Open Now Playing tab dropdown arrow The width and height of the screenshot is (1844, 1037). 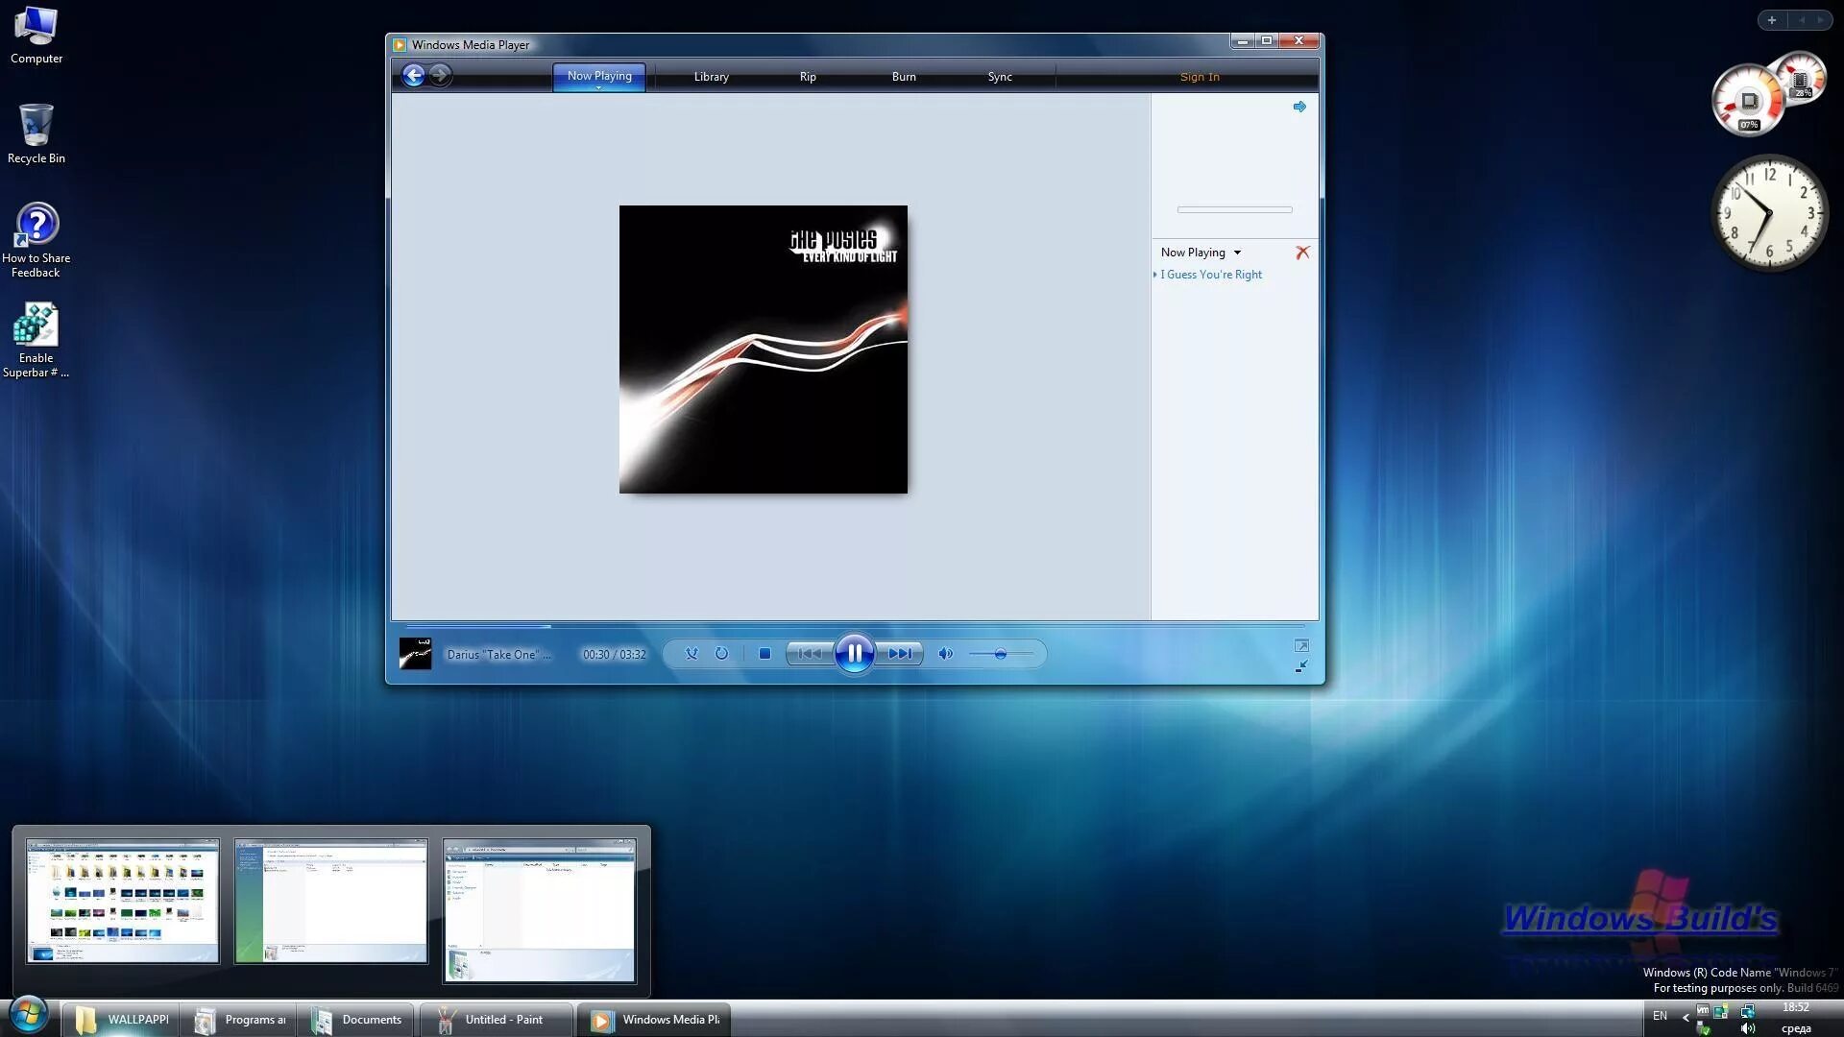[598, 88]
